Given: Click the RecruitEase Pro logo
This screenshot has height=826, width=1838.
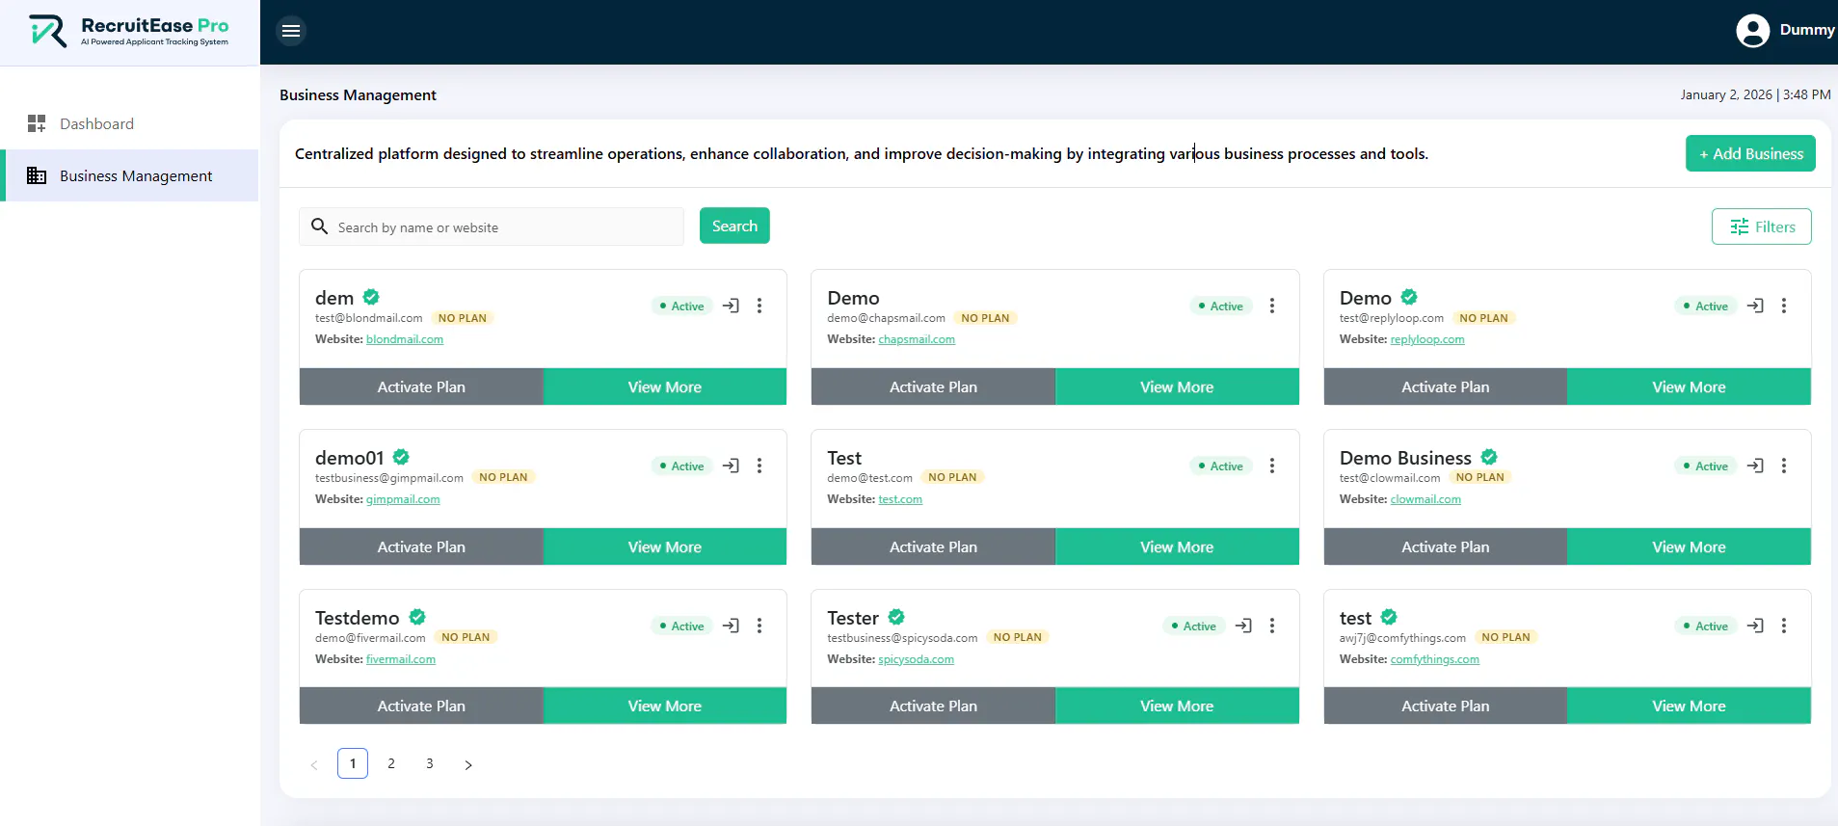Looking at the screenshot, I should (x=129, y=31).
